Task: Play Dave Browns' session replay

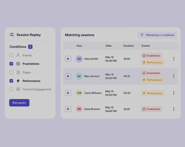Action: click(x=68, y=109)
